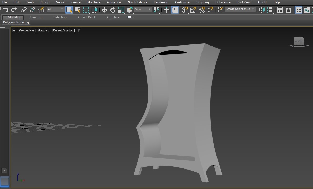Switch to the Freeform ribbon tab

pyautogui.click(x=36, y=17)
